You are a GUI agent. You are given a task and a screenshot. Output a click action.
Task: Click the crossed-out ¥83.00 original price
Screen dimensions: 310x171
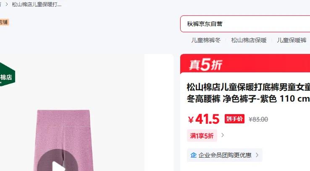tap(258, 119)
